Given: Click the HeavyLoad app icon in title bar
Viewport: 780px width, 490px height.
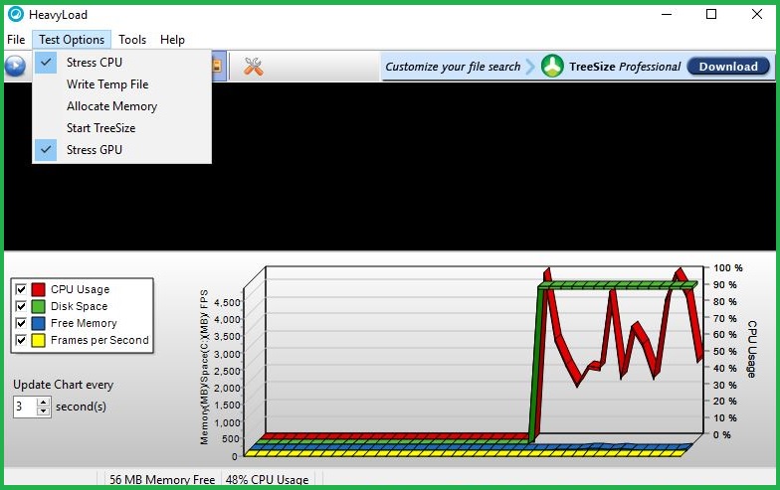Looking at the screenshot, I should tap(16, 14).
